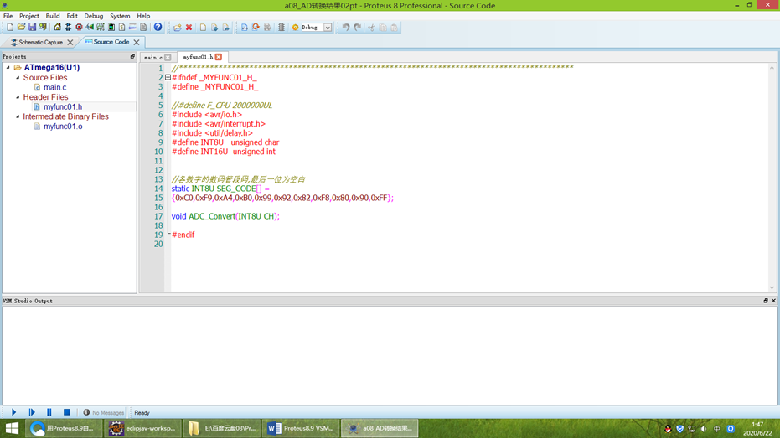780x439 pixels.
Task: Stop the simulation
Action: (x=67, y=412)
